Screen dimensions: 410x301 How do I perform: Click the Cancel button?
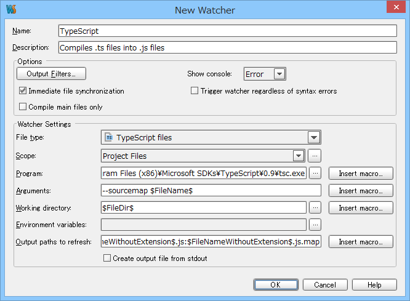(x=325, y=285)
